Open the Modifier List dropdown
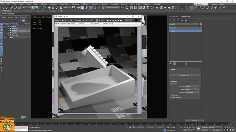Viewport: 236px width, 132px height. pyautogui.click(x=185, y=28)
